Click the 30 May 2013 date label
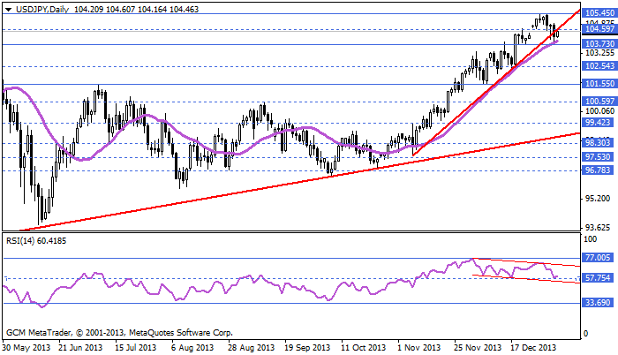The image size is (618, 355). pyautogui.click(x=26, y=348)
